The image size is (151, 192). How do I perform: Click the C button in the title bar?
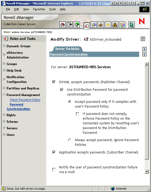tap(129, 3)
